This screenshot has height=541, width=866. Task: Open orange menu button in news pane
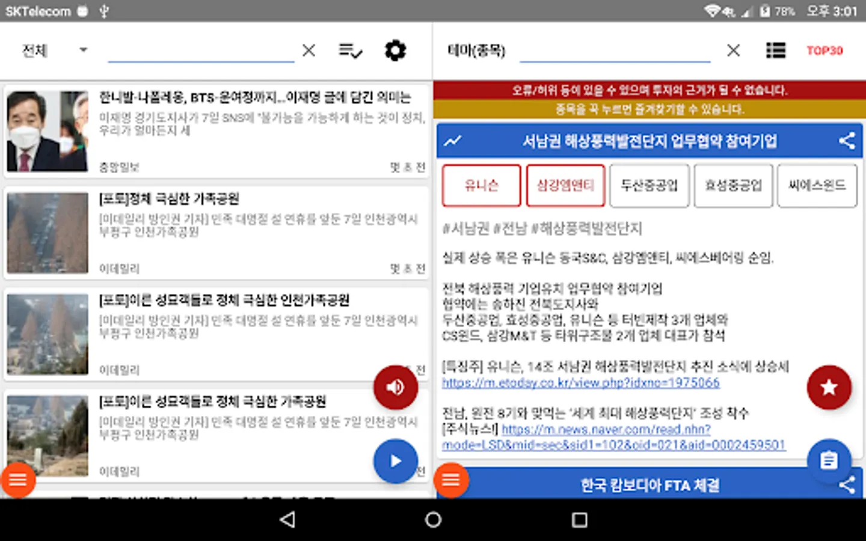point(18,480)
